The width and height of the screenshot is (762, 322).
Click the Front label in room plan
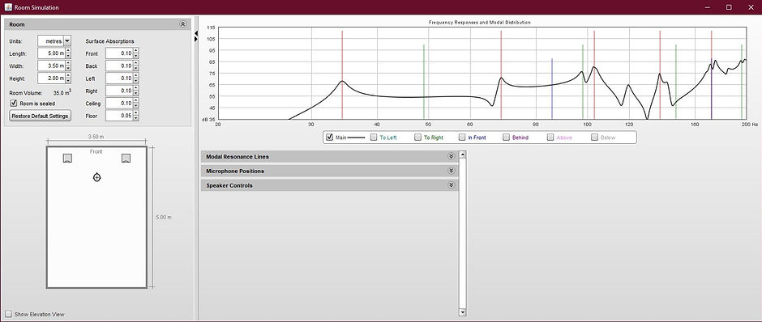pyautogui.click(x=96, y=152)
